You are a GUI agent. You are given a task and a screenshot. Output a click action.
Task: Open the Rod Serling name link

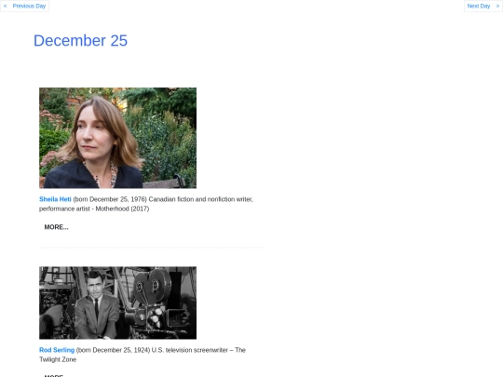click(57, 350)
